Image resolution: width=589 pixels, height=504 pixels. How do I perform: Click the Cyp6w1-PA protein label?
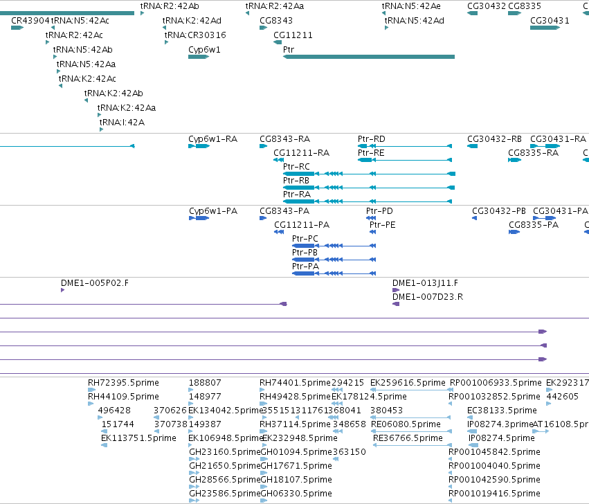pos(213,211)
